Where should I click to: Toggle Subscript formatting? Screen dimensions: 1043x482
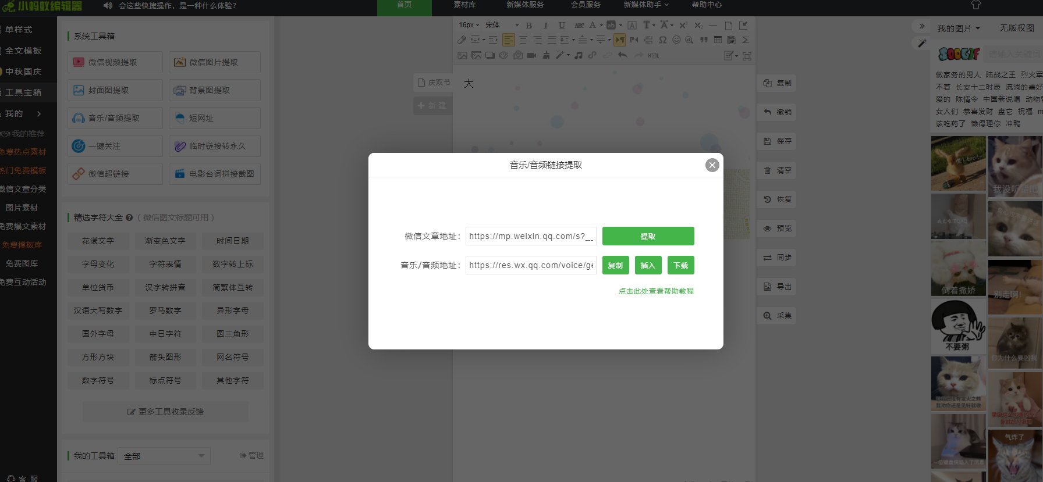(x=698, y=25)
